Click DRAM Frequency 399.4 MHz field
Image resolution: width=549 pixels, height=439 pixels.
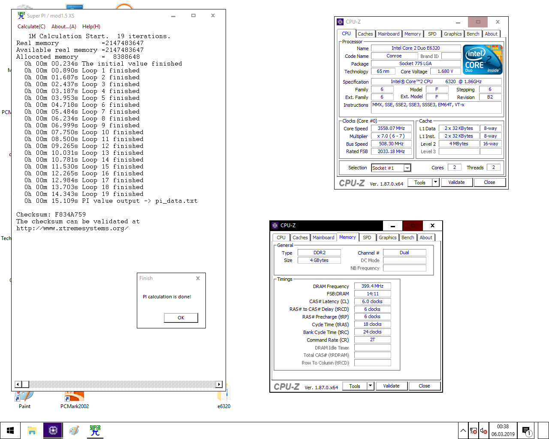coord(372,286)
